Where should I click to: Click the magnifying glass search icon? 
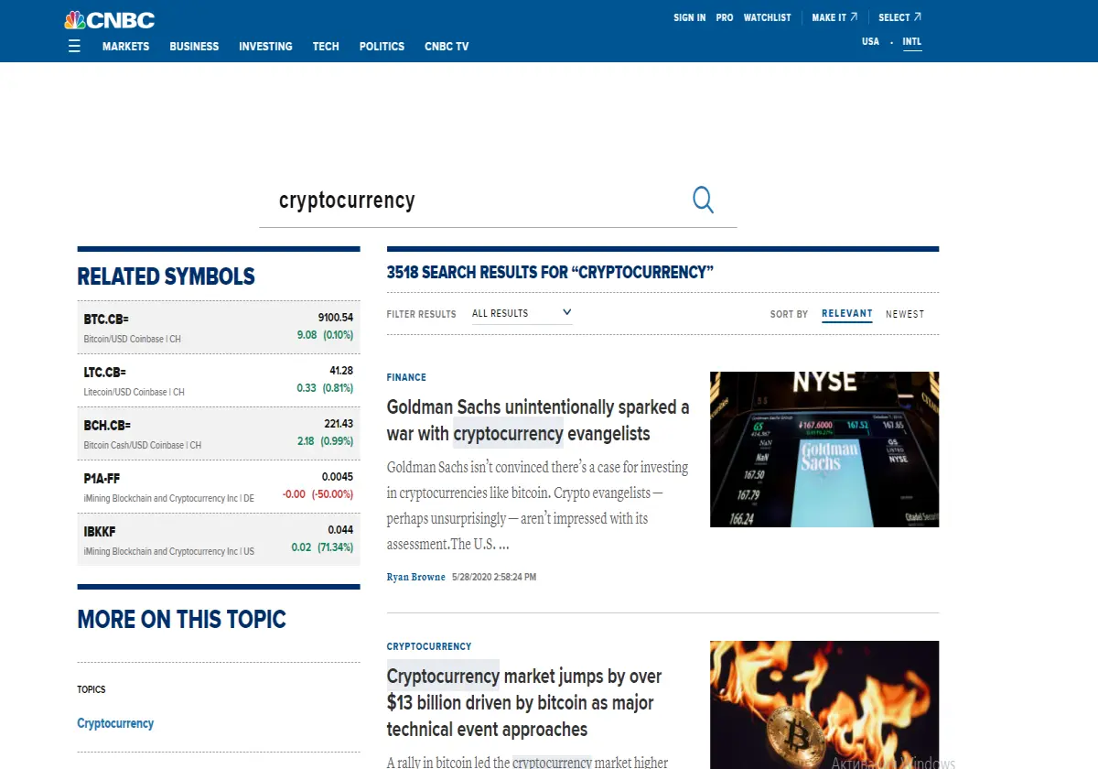(703, 200)
